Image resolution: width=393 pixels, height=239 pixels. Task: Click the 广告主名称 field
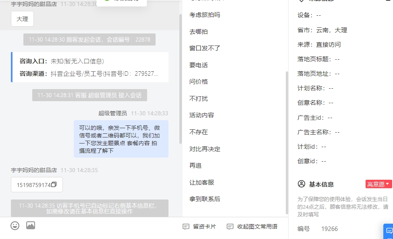click(x=318, y=132)
